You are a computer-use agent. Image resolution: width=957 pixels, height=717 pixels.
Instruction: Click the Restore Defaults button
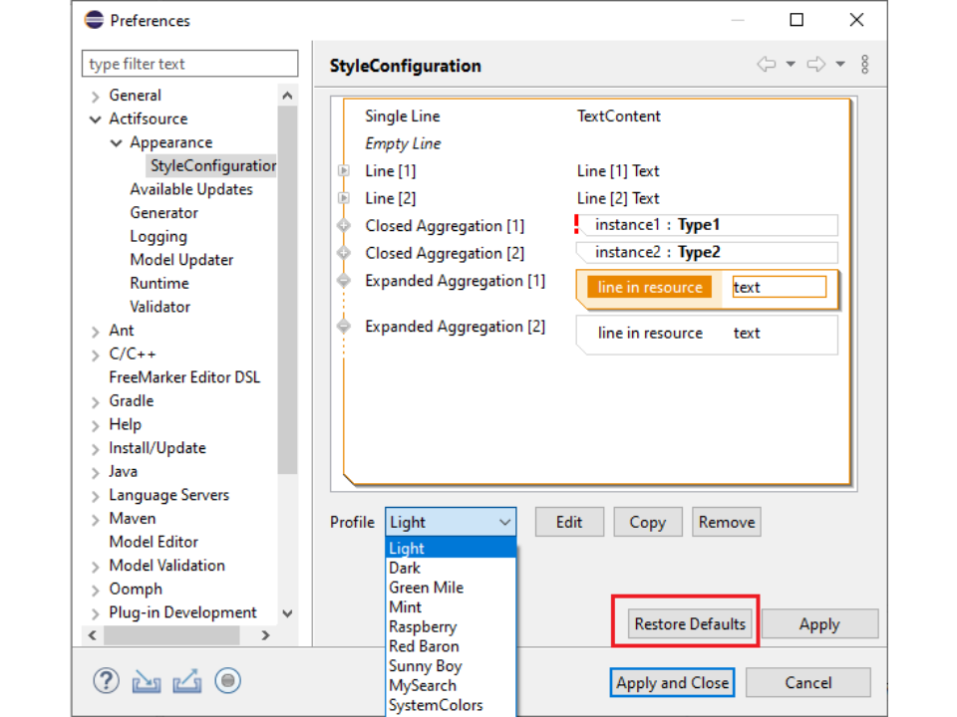tap(690, 624)
